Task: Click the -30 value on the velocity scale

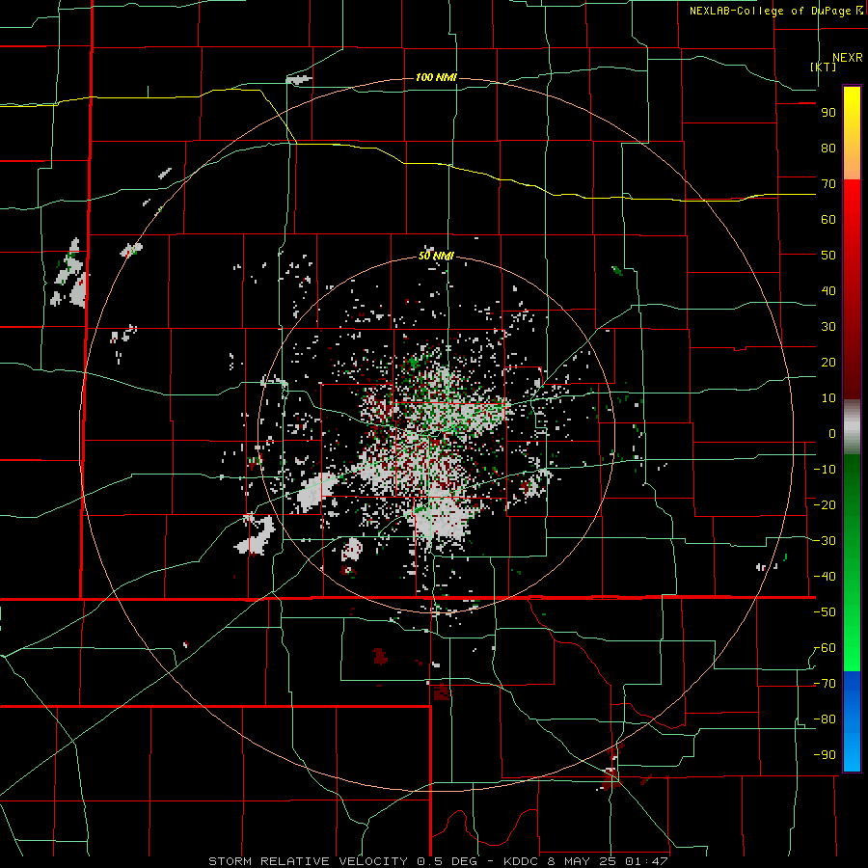Action: click(x=825, y=541)
